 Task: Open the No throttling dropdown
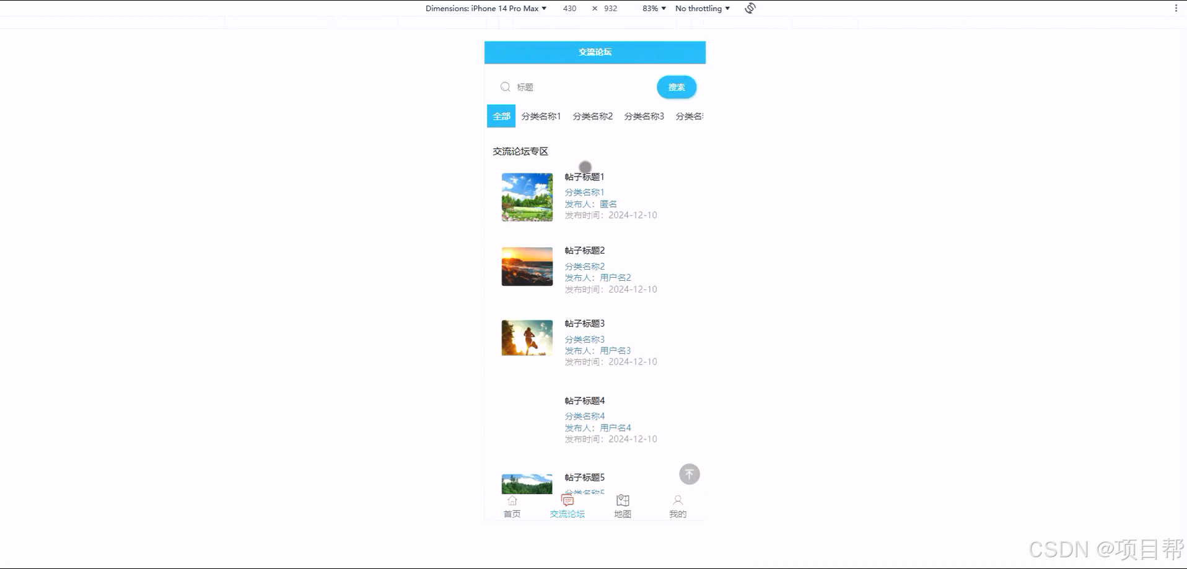tap(702, 8)
